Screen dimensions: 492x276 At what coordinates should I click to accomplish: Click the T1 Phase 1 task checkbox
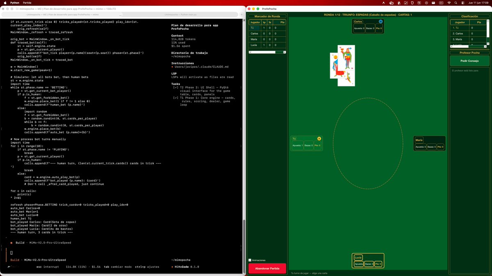[x=175, y=98]
